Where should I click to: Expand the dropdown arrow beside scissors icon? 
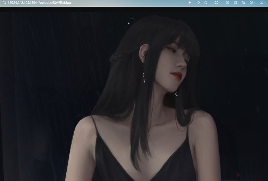[265, 3]
